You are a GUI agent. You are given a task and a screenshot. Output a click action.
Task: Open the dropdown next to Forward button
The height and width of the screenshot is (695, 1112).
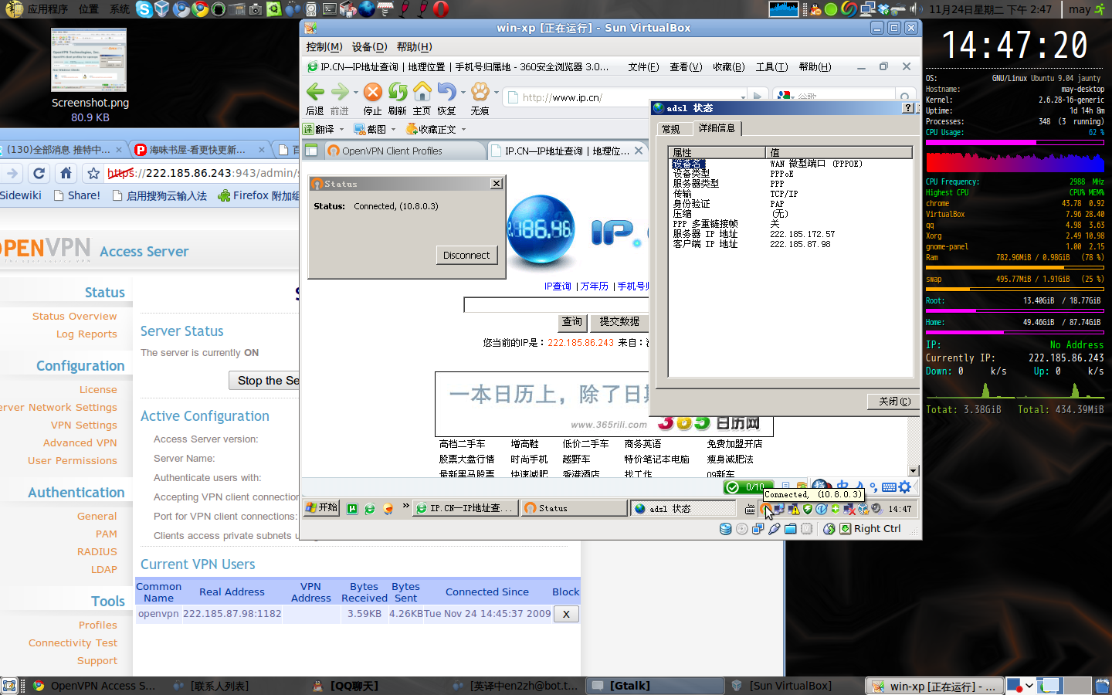tap(356, 93)
